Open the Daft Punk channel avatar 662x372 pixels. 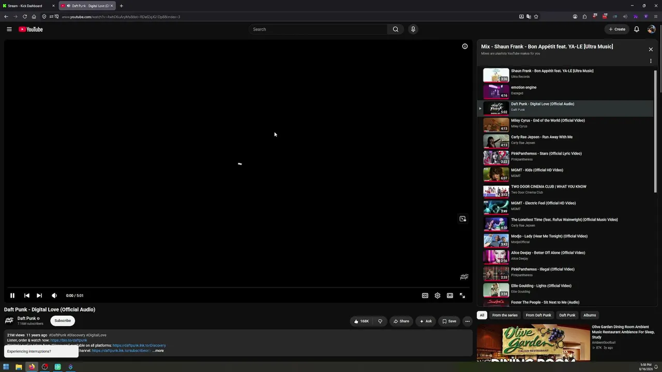(x=9, y=320)
